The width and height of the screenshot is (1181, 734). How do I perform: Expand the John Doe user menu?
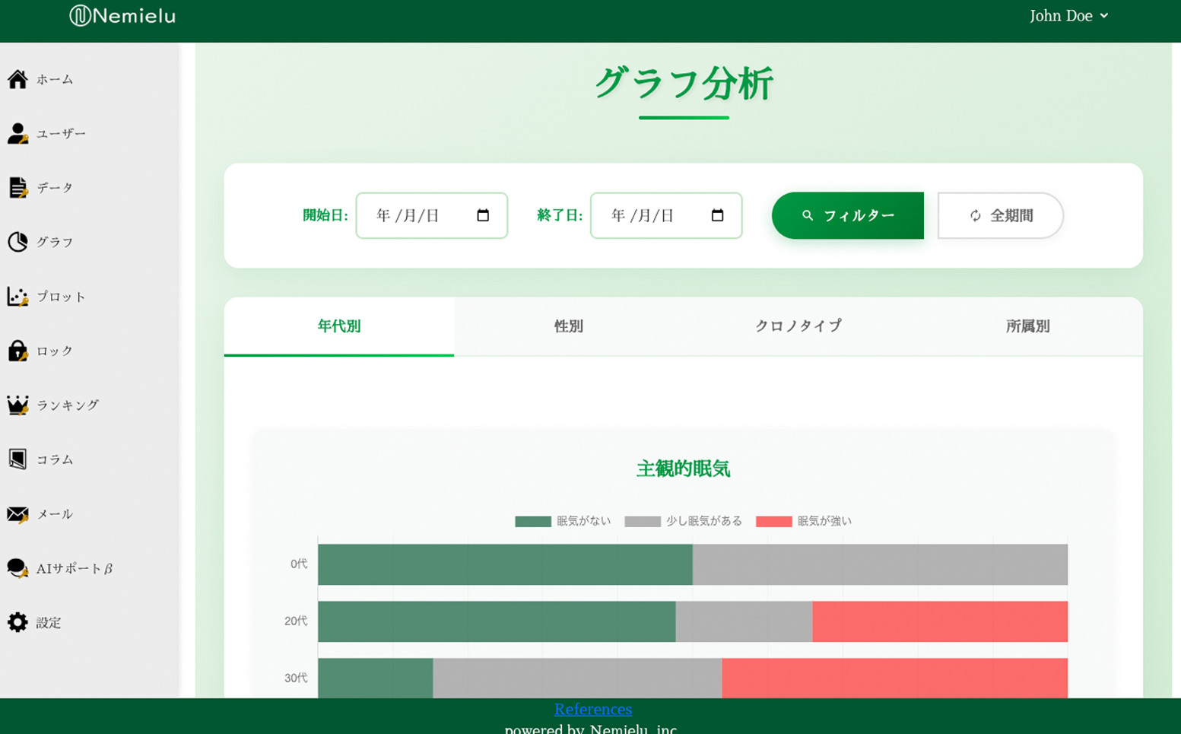tap(1068, 16)
